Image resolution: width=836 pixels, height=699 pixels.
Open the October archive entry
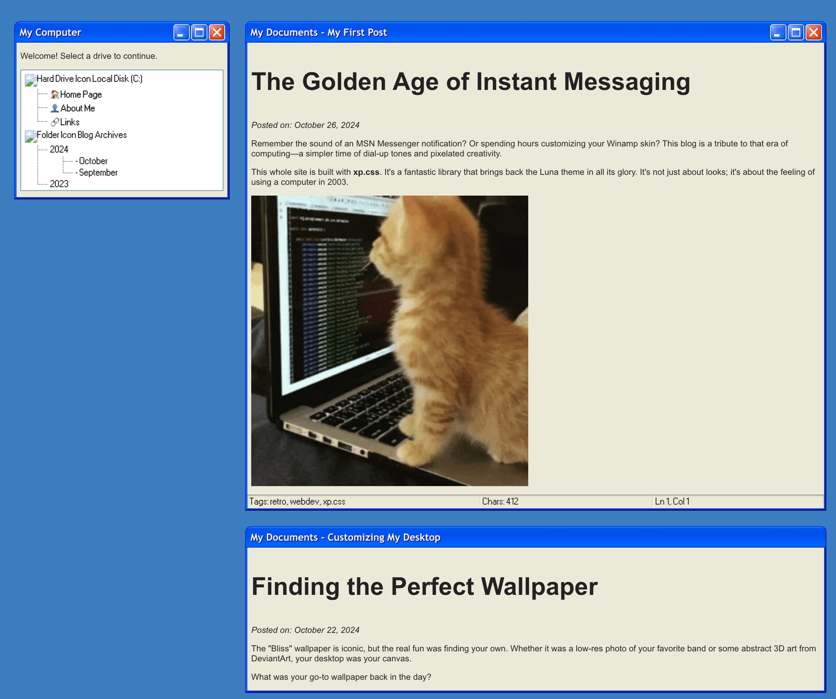93,161
